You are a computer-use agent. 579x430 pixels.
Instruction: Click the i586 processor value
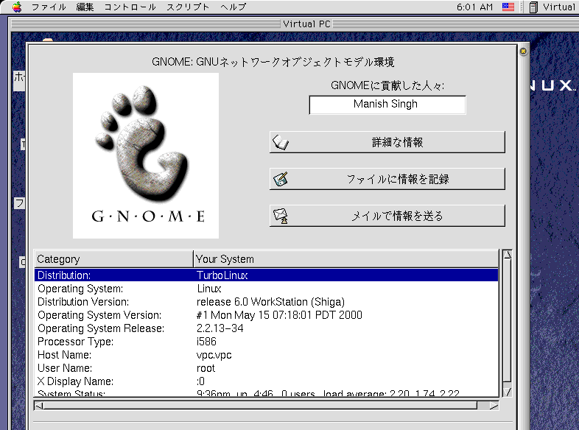click(206, 342)
